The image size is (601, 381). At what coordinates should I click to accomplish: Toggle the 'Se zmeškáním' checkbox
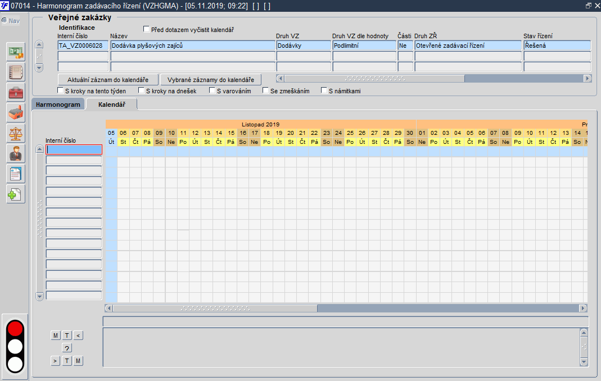coord(265,90)
